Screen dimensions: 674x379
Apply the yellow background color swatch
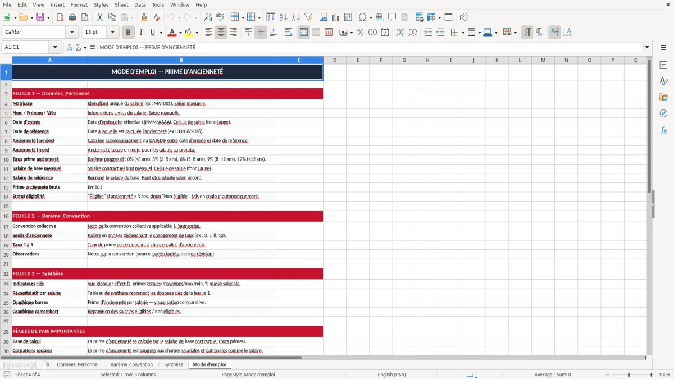[188, 33]
